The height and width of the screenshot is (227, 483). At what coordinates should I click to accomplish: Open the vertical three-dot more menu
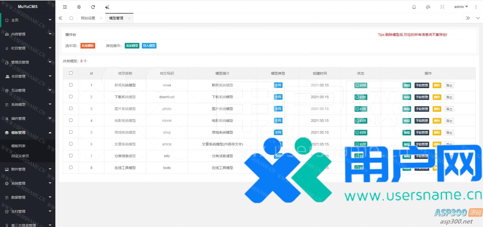pos(476,7)
